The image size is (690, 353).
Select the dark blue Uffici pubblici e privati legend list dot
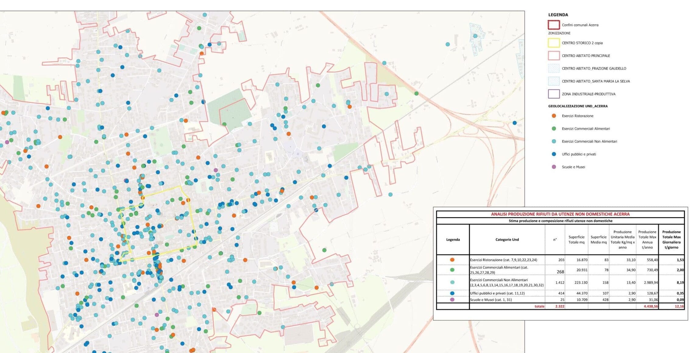point(554,154)
